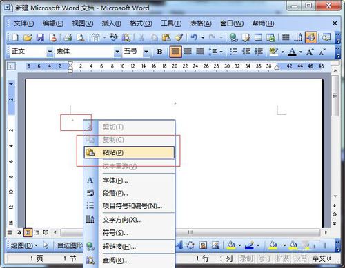
Task: Toggle right alignment
Action: [200, 52]
